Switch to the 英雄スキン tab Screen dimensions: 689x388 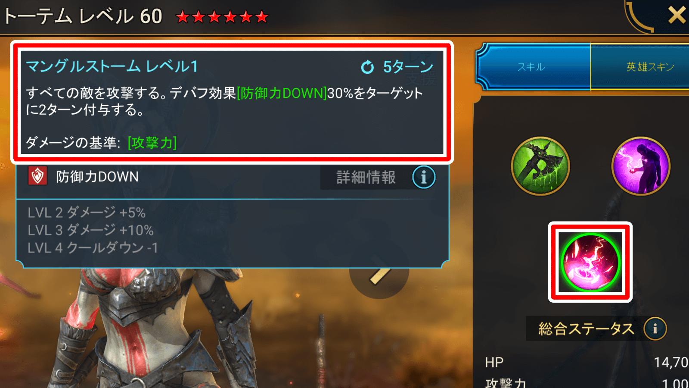tap(641, 67)
